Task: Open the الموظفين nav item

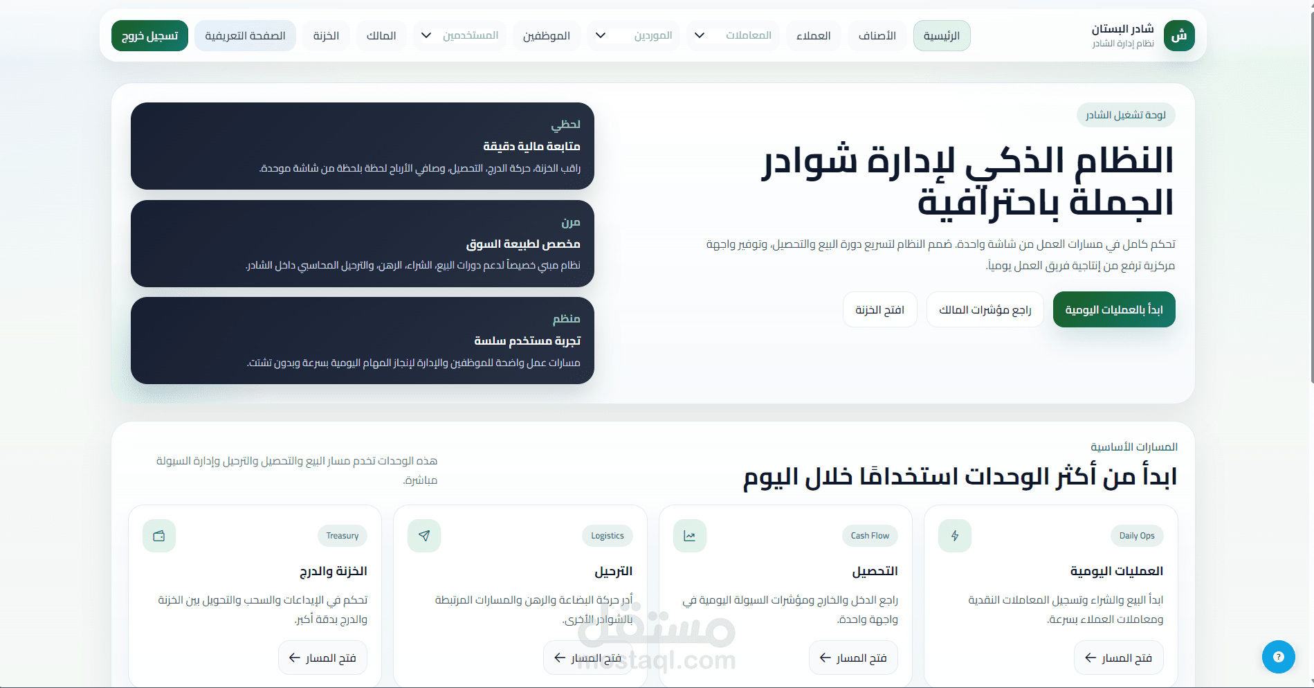Action: (x=547, y=35)
